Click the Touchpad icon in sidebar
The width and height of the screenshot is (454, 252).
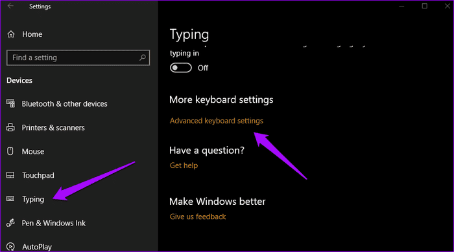click(10, 175)
